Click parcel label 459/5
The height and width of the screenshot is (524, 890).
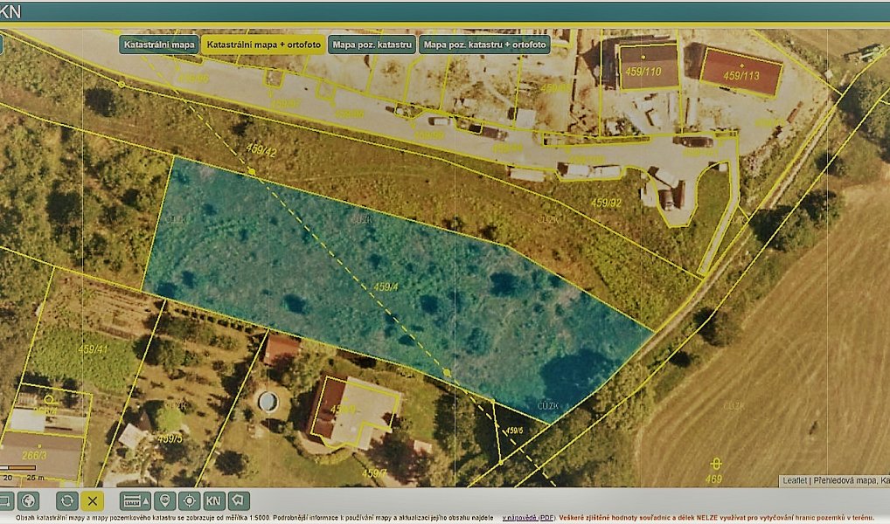[x=170, y=438]
